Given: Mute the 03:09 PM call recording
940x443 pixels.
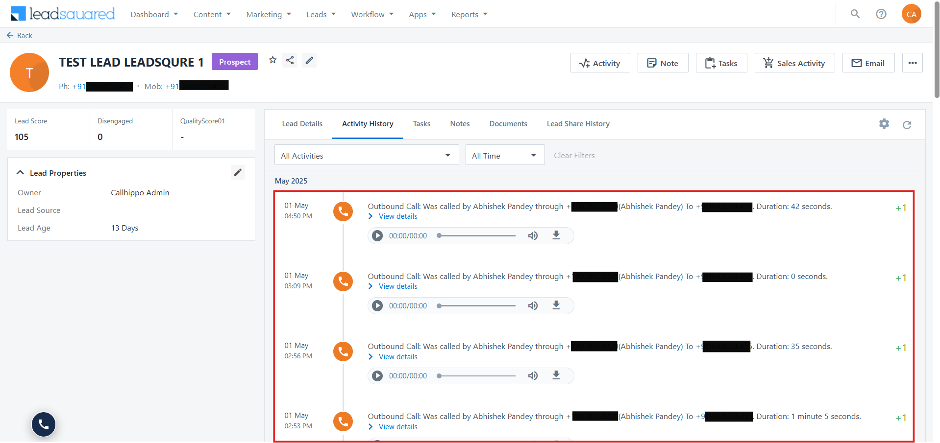Looking at the screenshot, I should tap(533, 305).
